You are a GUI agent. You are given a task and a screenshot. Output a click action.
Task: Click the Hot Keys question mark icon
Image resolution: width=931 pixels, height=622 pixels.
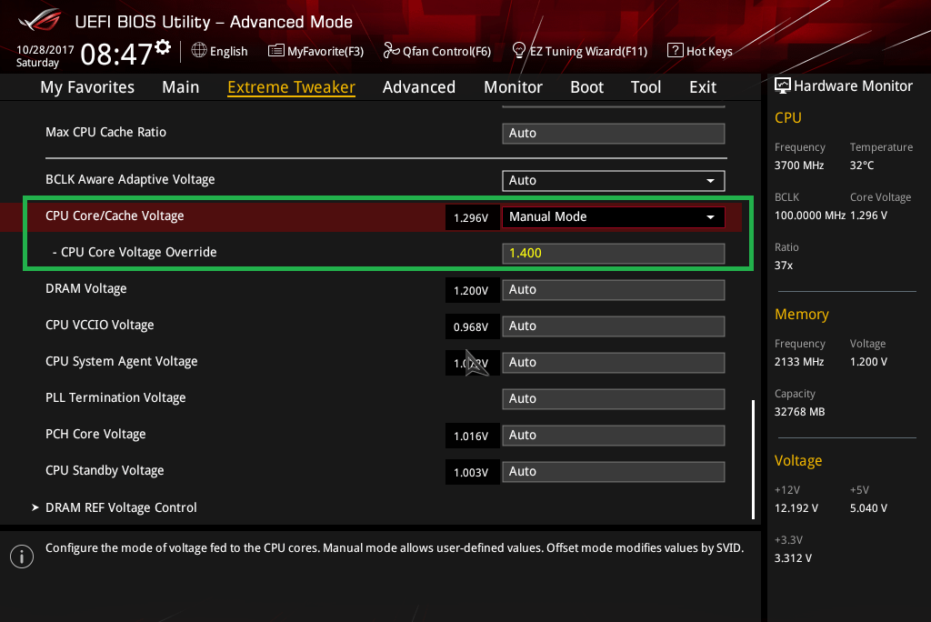[x=676, y=51]
